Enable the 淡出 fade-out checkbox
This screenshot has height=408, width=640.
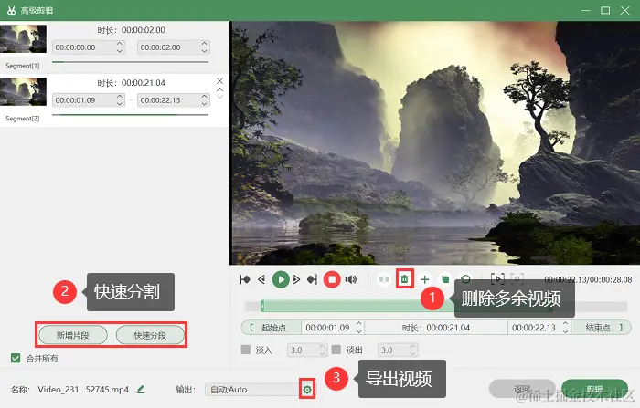point(336,350)
